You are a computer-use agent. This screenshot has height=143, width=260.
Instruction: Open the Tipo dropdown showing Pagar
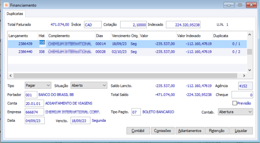coord(38,86)
